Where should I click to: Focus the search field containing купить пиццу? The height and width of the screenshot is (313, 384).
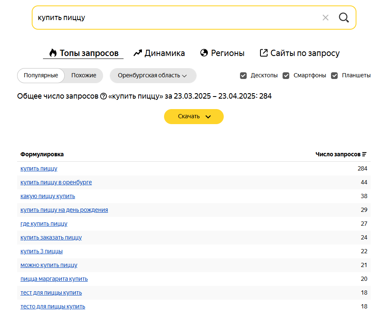pyautogui.click(x=176, y=18)
